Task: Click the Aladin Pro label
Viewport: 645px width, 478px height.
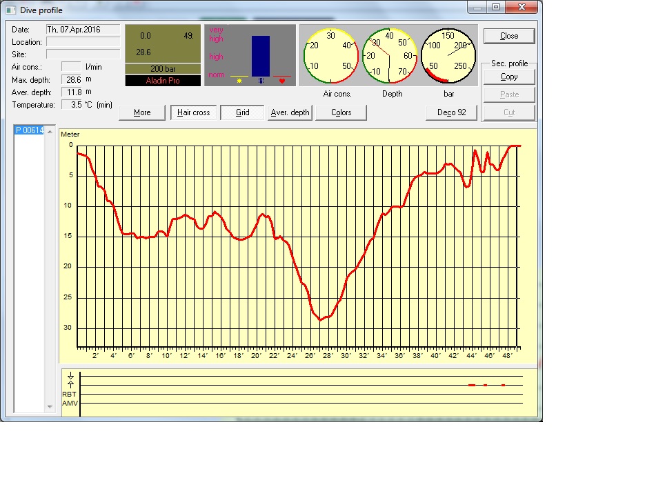Action: tap(163, 81)
